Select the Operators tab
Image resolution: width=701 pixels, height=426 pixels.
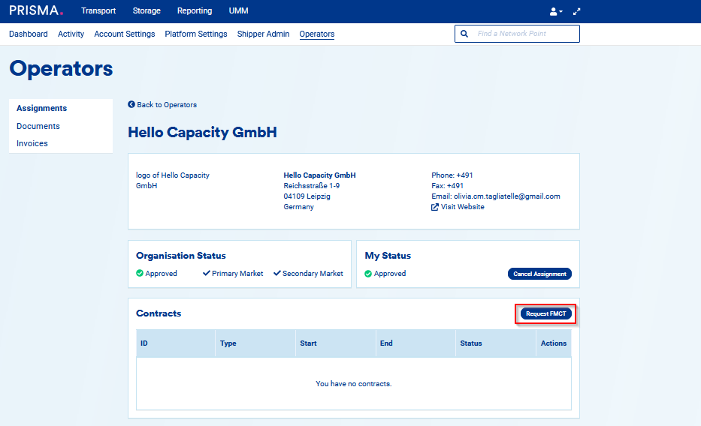tap(317, 34)
